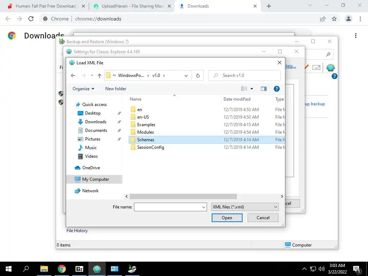
Task: Open the Help link in Classic Explorer settings
Action: coord(290,66)
